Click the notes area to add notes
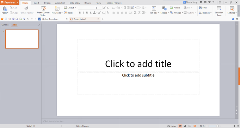The height and width of the screenshot is (128, 240). 138,121
